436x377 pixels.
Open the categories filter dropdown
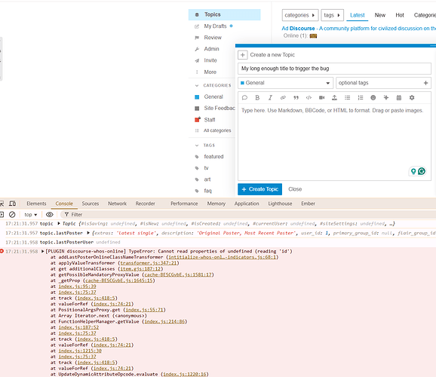pos(300,15)
